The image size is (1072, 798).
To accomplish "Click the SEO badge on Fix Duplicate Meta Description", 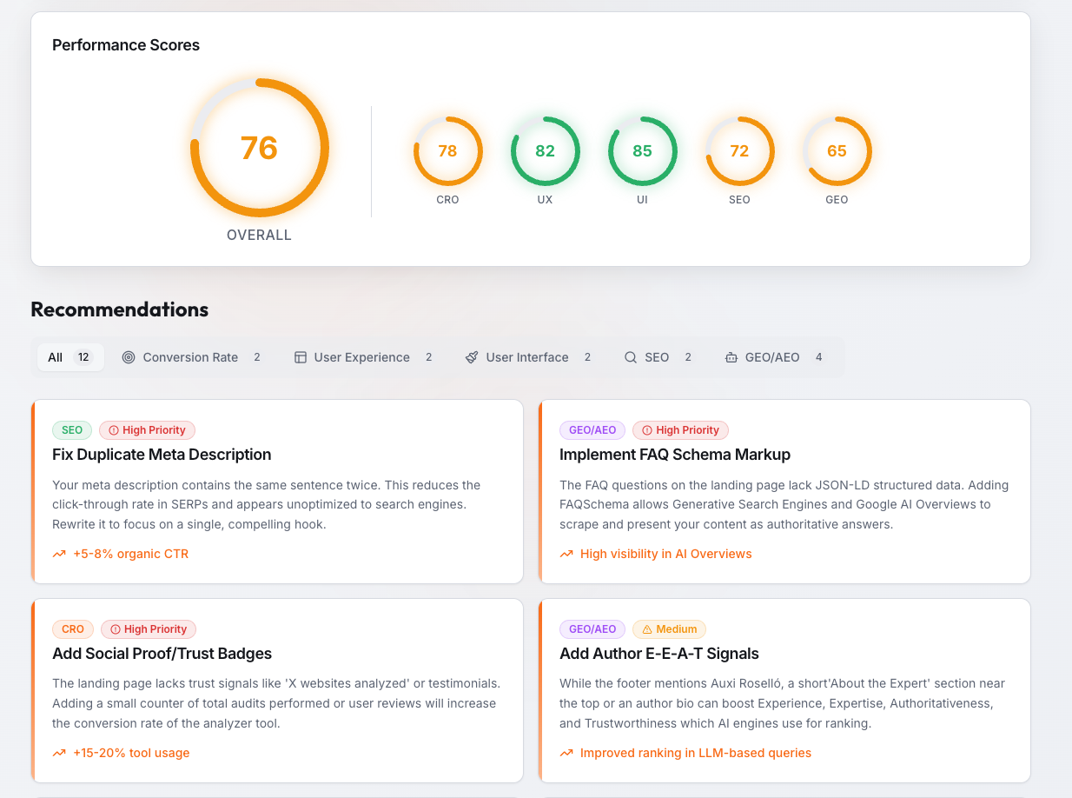I will (72, 429).
